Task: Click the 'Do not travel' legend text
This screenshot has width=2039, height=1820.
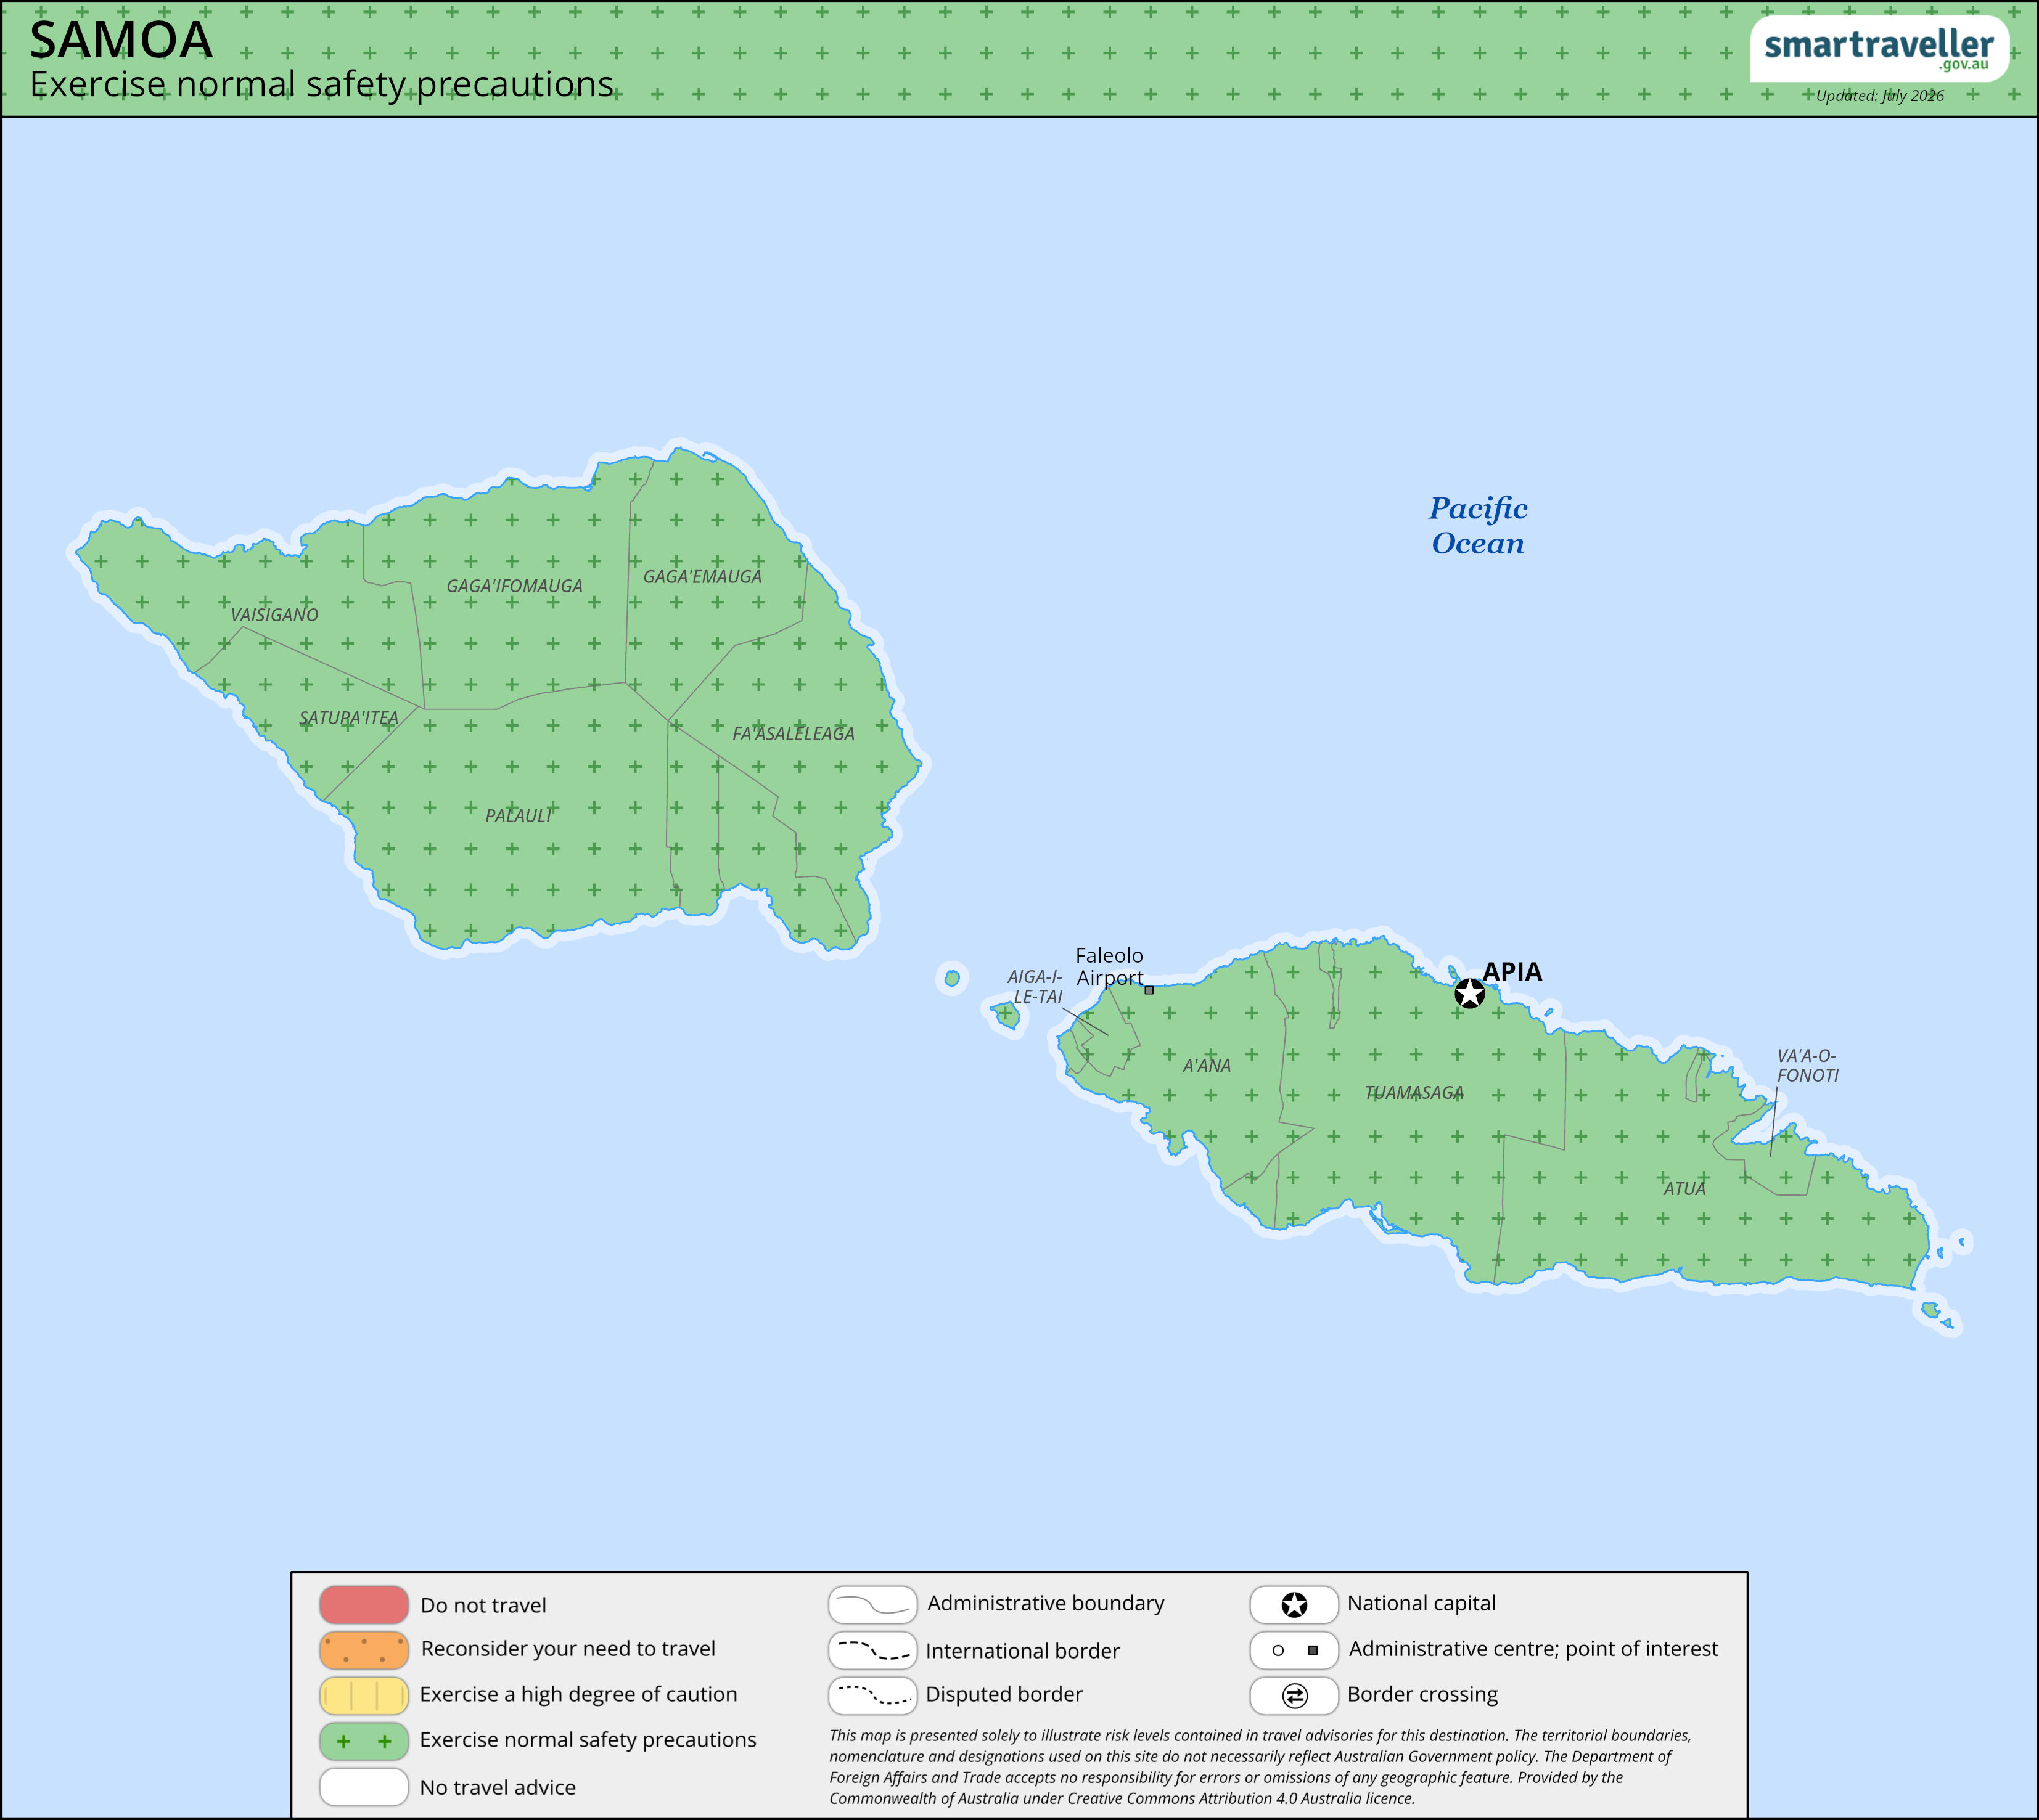Action: point(483,1606)
